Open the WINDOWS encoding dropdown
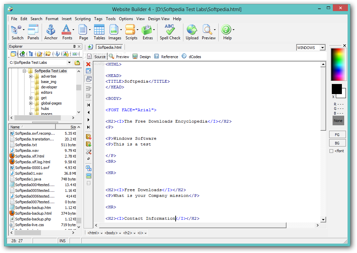Screen dimensions: 357x253 click(x=322, y=48)
